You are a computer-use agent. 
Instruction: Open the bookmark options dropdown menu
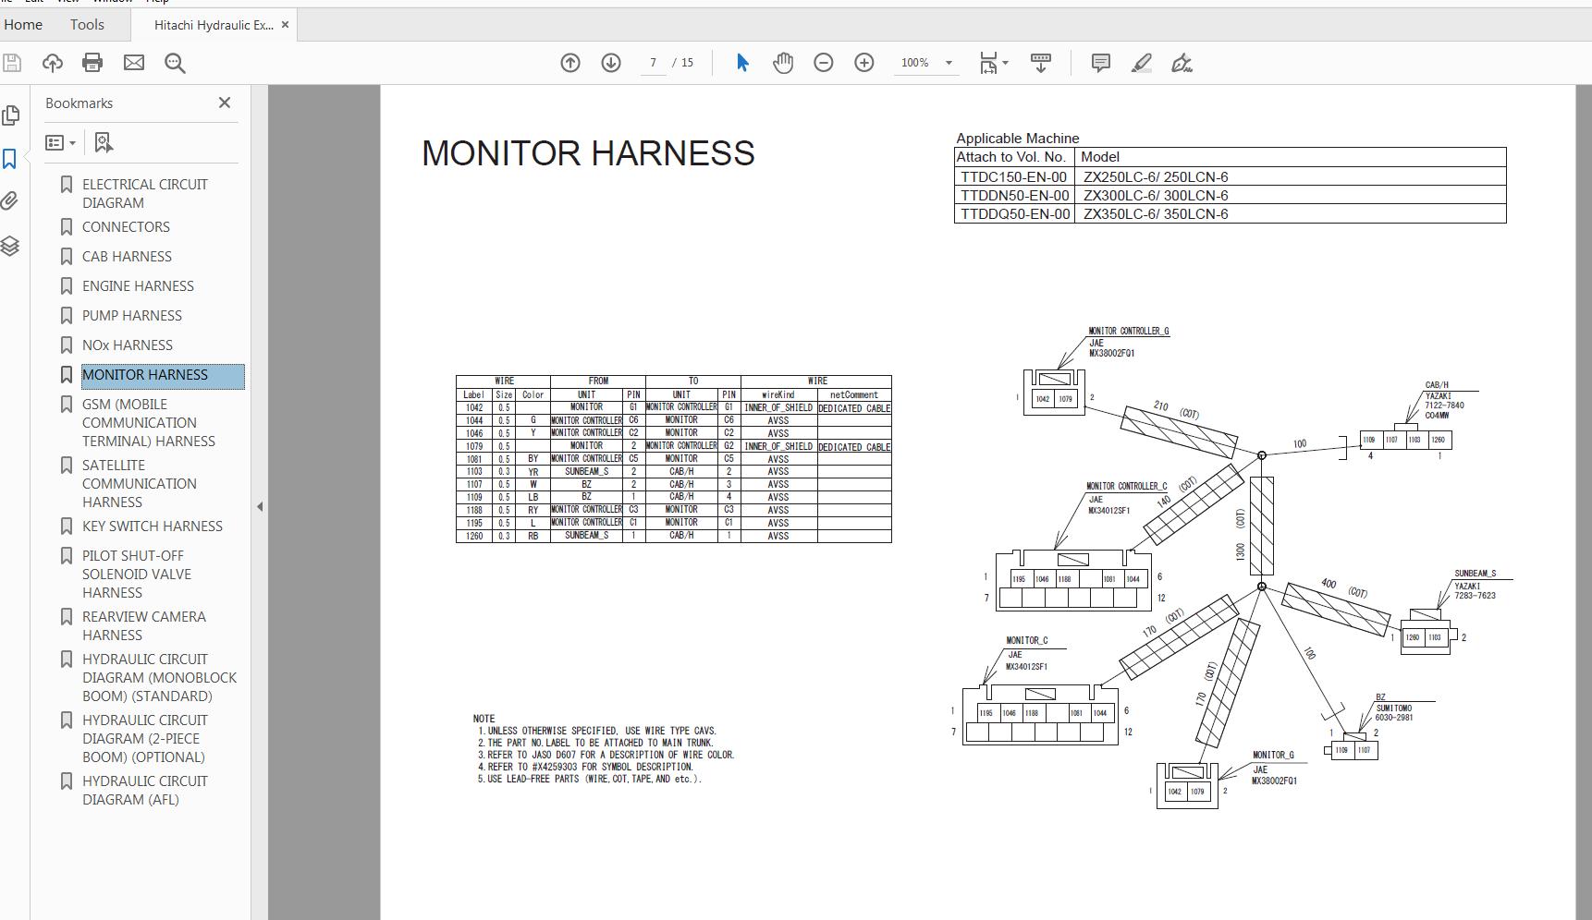(60, 142)
